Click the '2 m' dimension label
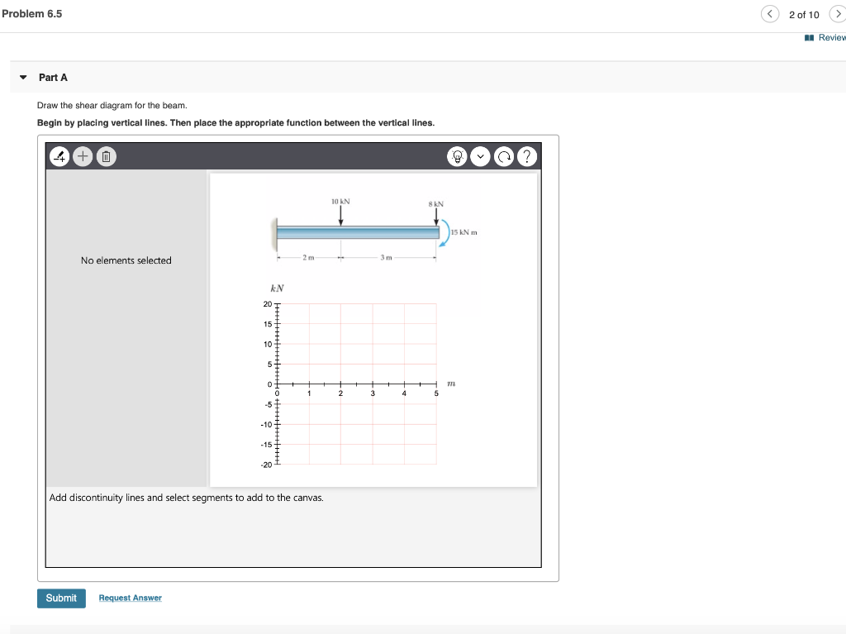This screenshot has height=634, width=846. 308,258
